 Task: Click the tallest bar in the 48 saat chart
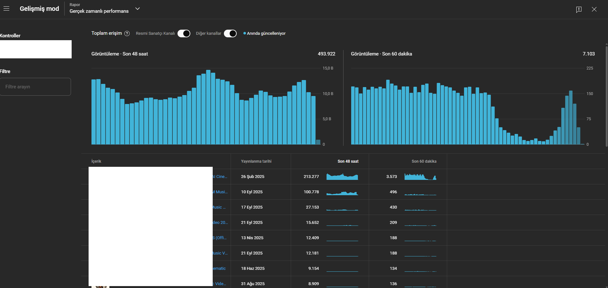point(208,107)
